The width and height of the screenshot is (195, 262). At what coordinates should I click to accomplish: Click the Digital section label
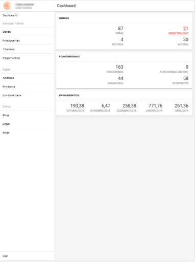pyautogui.click(x=6, y=70)
